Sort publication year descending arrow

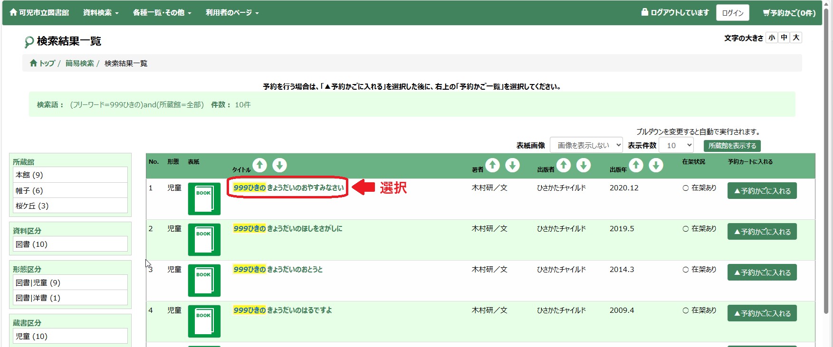(656, 165)
